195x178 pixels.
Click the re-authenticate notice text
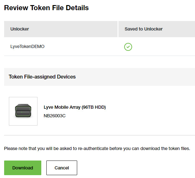[97, 148]
